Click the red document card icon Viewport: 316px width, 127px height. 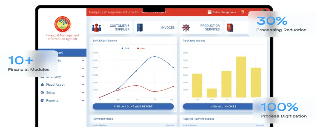click(230, 28)
